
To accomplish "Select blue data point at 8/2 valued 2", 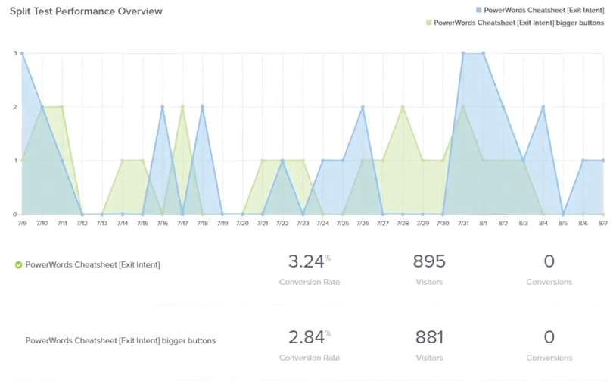I will click(503, 107).
